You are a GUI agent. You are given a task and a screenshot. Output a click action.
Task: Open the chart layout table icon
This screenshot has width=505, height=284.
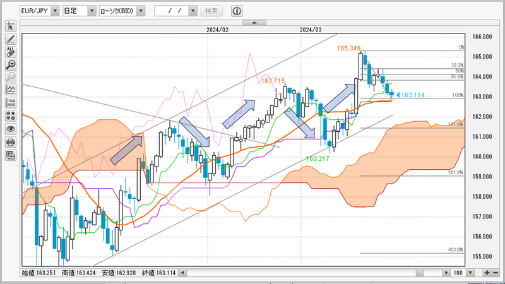click(11, 155)
